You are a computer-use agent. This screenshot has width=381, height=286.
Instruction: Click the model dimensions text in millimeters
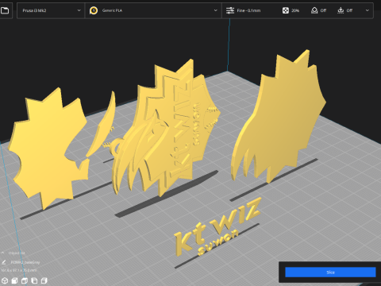[x=19, y=270]
